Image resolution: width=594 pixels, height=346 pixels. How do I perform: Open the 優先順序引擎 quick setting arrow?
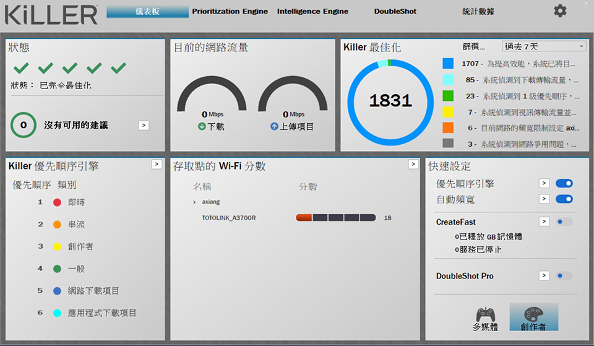(544, 183)
